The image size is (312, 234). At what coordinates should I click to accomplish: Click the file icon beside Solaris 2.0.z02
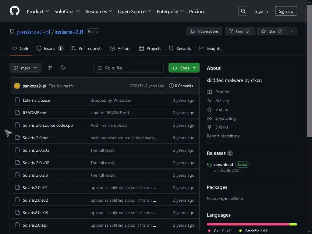click(x=17, y=163)
